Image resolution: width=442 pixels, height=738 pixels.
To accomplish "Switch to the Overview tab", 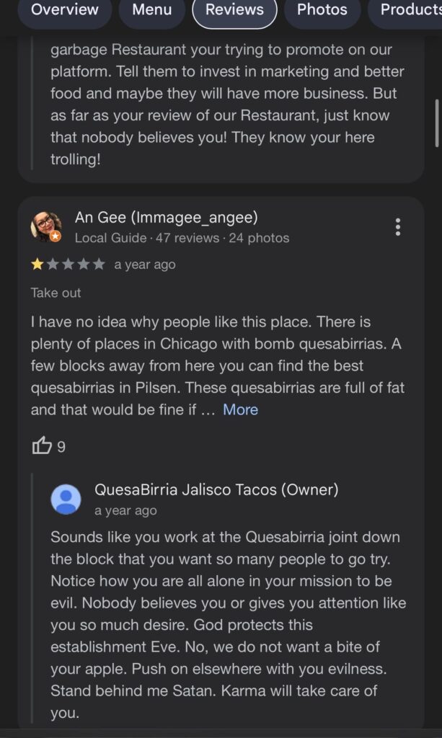I will pos(65,11).
